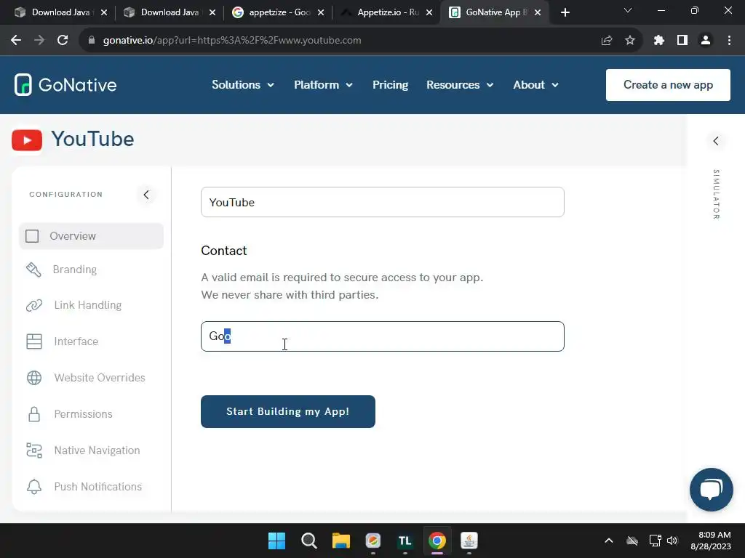Image resolution: width=745 pixels, height=558 pixels.
Task: Expand the Solutions dropdown menu
Action: [x=243, y=85]
